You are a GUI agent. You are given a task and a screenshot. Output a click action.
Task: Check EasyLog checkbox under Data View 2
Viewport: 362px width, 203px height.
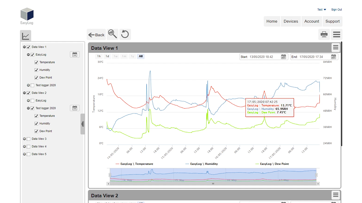pyautogui.click(x=33, y=100)
